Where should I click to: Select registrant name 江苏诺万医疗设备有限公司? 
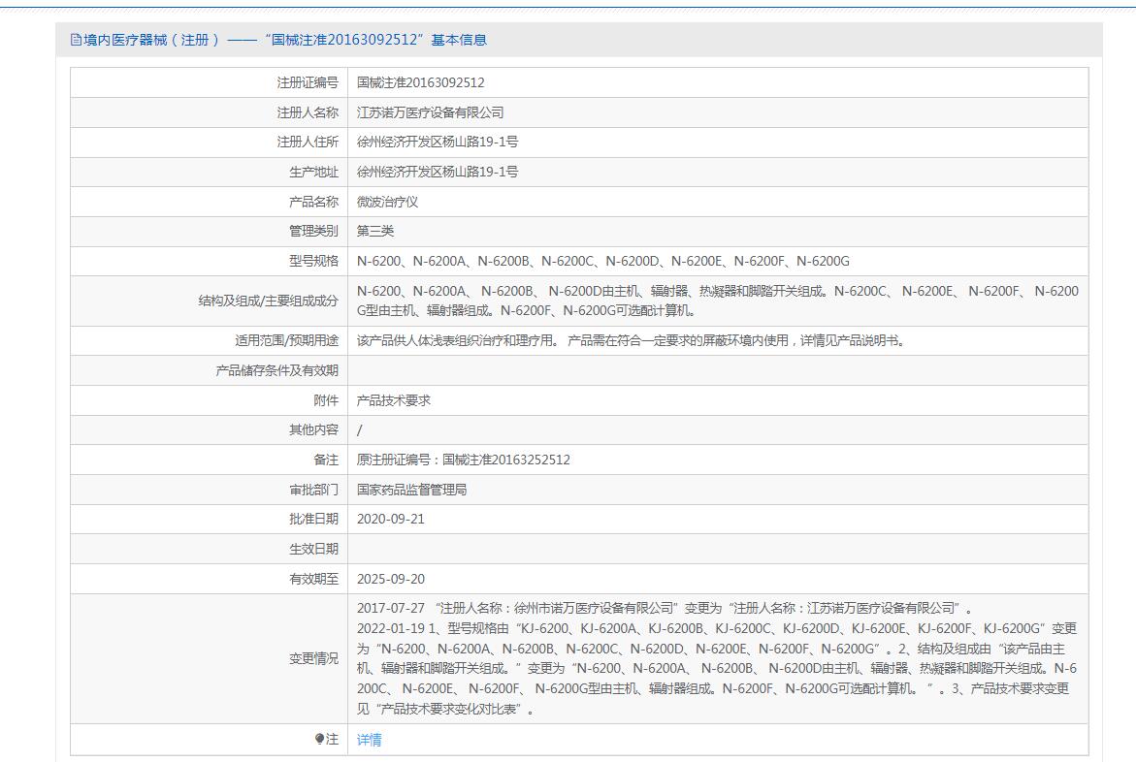click(x=430, y=112)
